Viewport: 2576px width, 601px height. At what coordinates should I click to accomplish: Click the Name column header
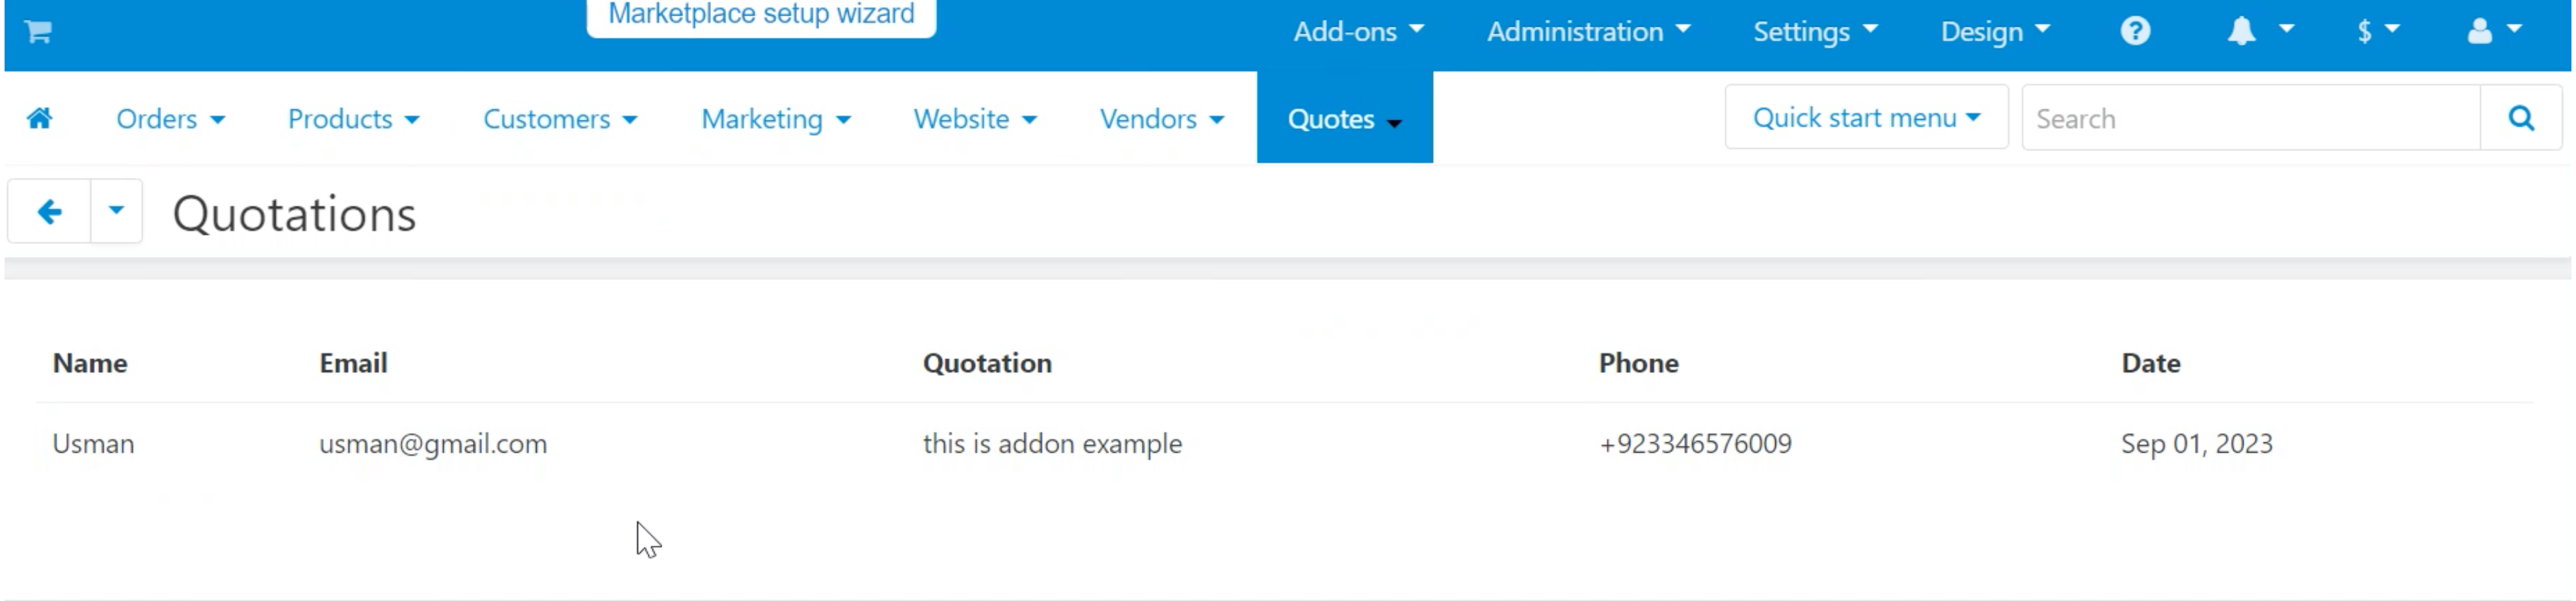pyautogui.click(x=90, y=363)
